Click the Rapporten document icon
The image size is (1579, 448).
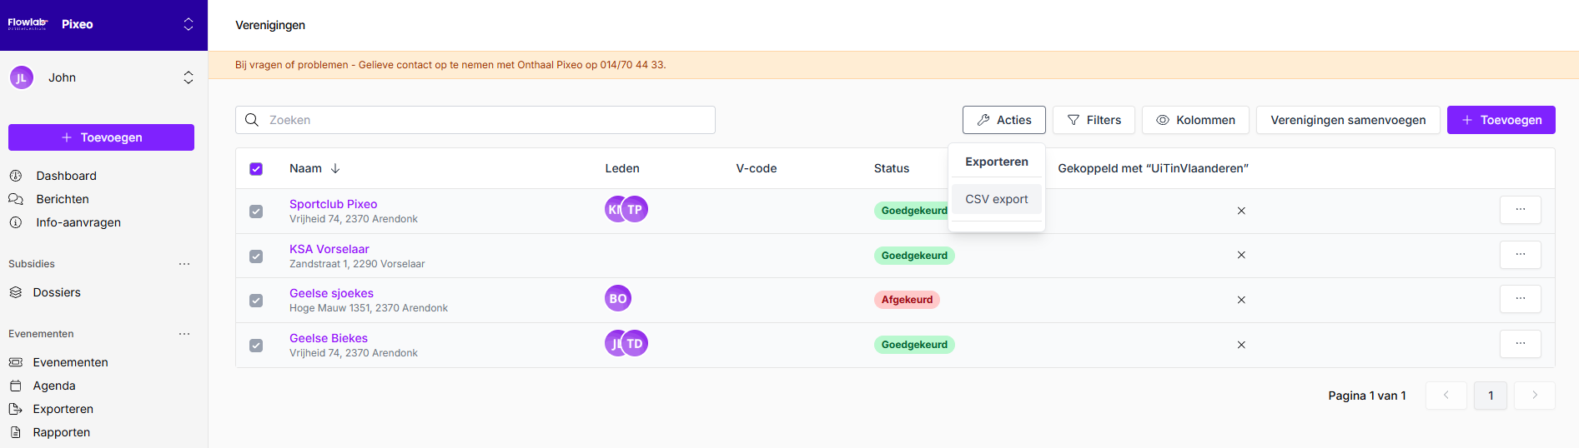[x=16, y=432]
